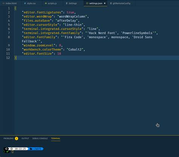Viewport: 179px width, 157px height.
Task: Open the Debug Console panel
Action: 40,139
